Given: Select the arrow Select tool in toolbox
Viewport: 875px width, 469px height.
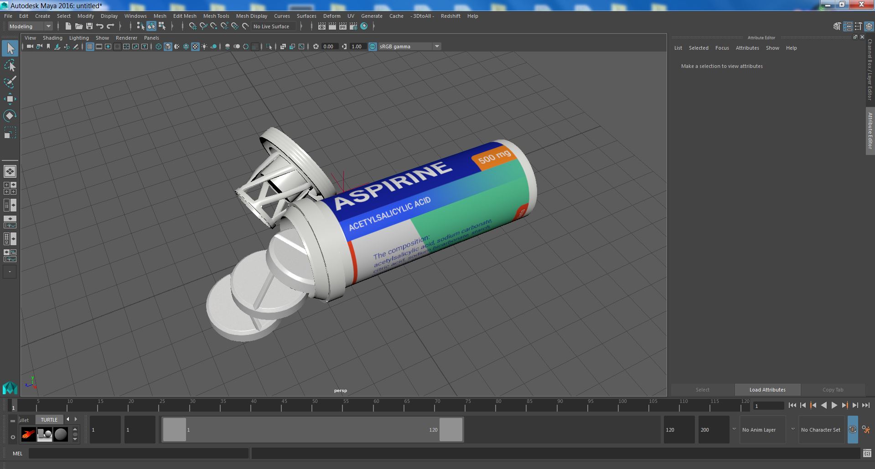Looking at the screenshot, I should point(10,48).
